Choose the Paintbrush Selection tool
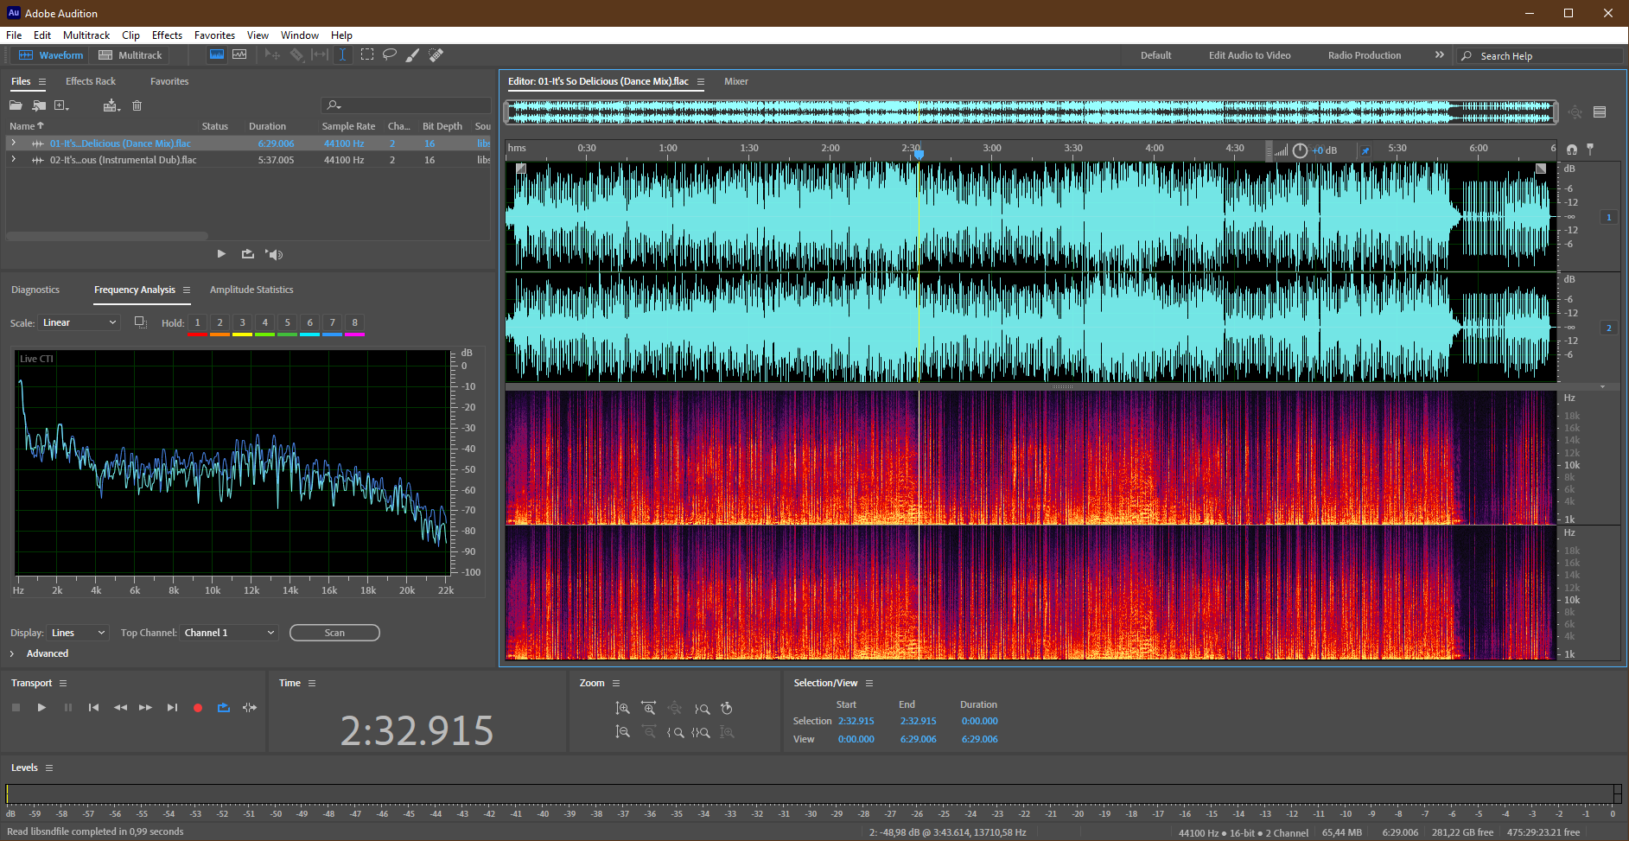This screenshot has height=841, width=1629. click(413, 54)
